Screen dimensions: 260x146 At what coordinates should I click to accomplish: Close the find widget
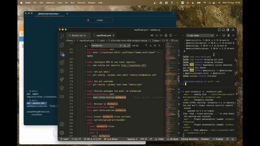point(159,45)
